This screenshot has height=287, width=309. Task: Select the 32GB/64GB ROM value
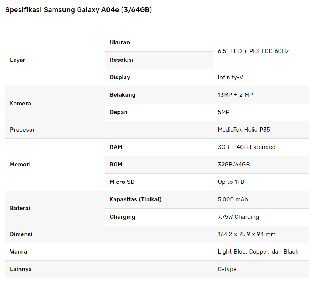[x=234, y=165]
